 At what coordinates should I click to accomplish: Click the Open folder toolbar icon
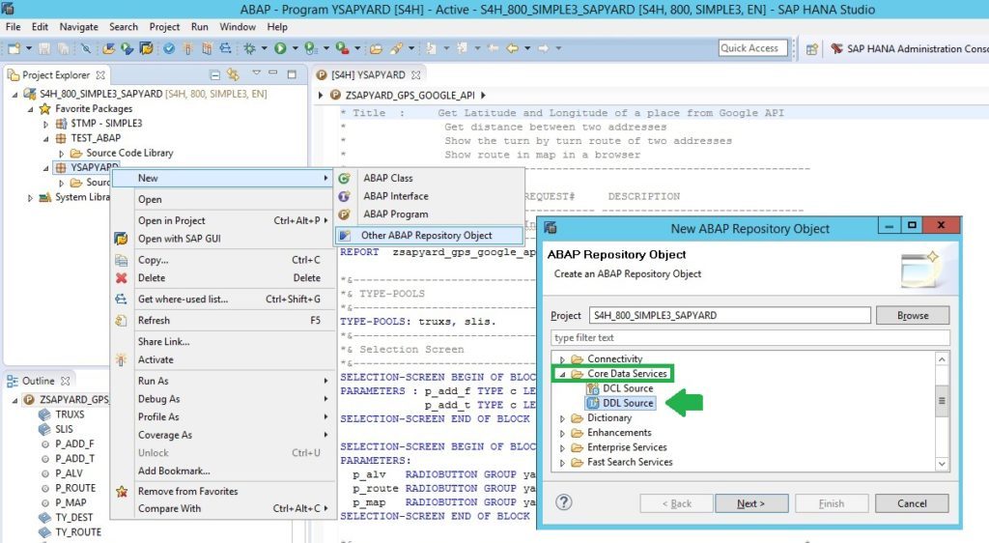[x=376, y=48]
